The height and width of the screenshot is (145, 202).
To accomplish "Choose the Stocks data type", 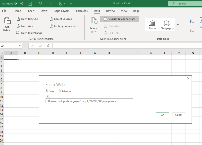I will point(152,25).
